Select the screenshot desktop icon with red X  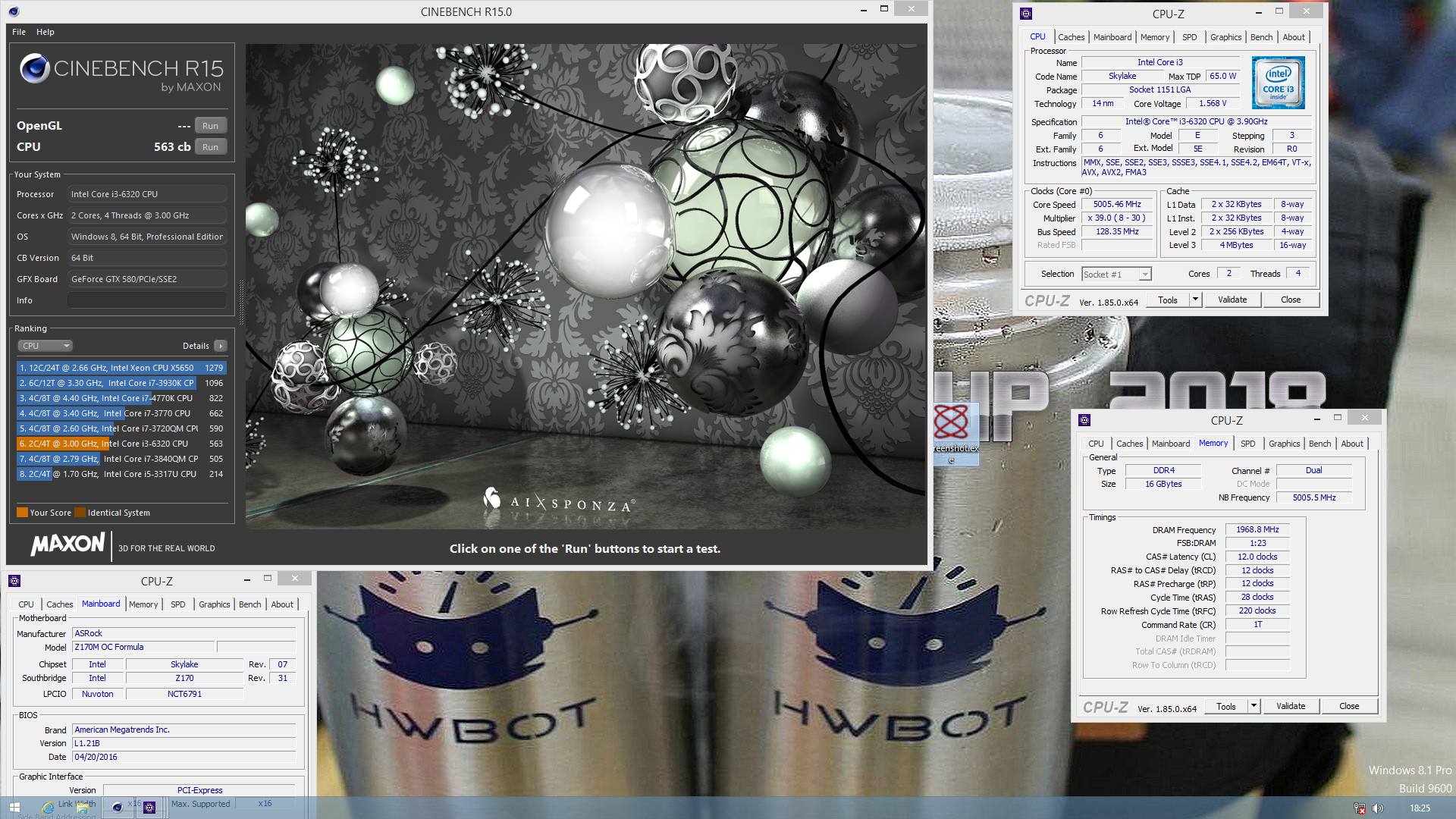pyautogui.click(x=954, y=434)
